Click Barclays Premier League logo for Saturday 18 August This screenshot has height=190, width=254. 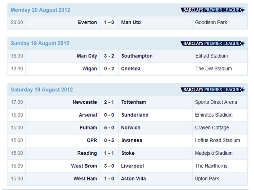212,89
